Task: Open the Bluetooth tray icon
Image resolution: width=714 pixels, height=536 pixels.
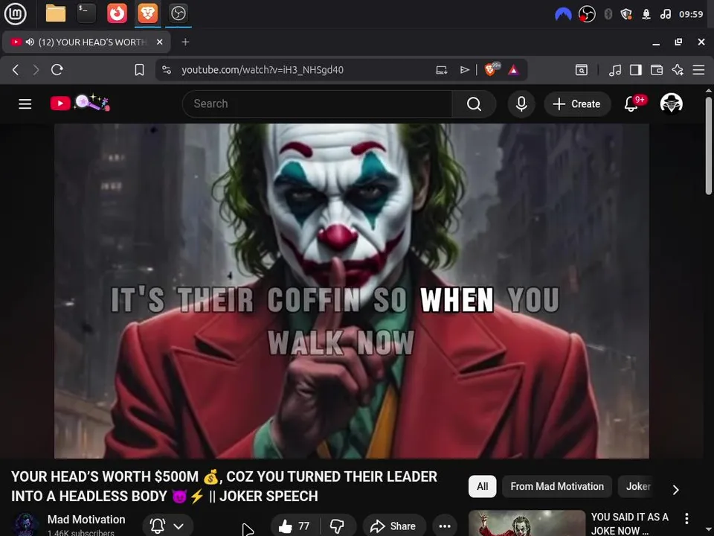Action: pos(608,15)
